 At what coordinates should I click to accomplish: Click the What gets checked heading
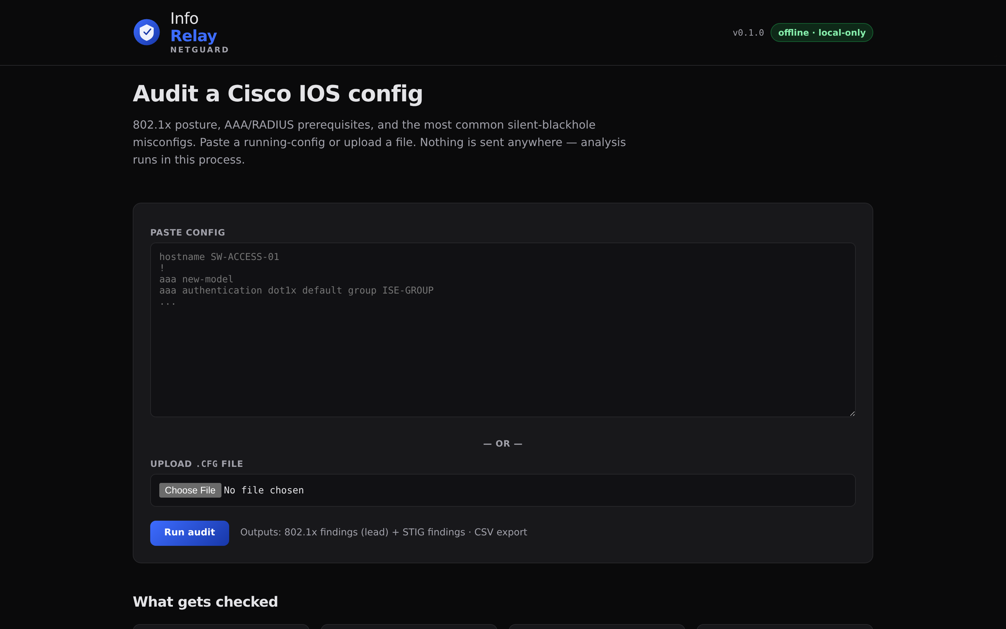click(x=205, y=602)
